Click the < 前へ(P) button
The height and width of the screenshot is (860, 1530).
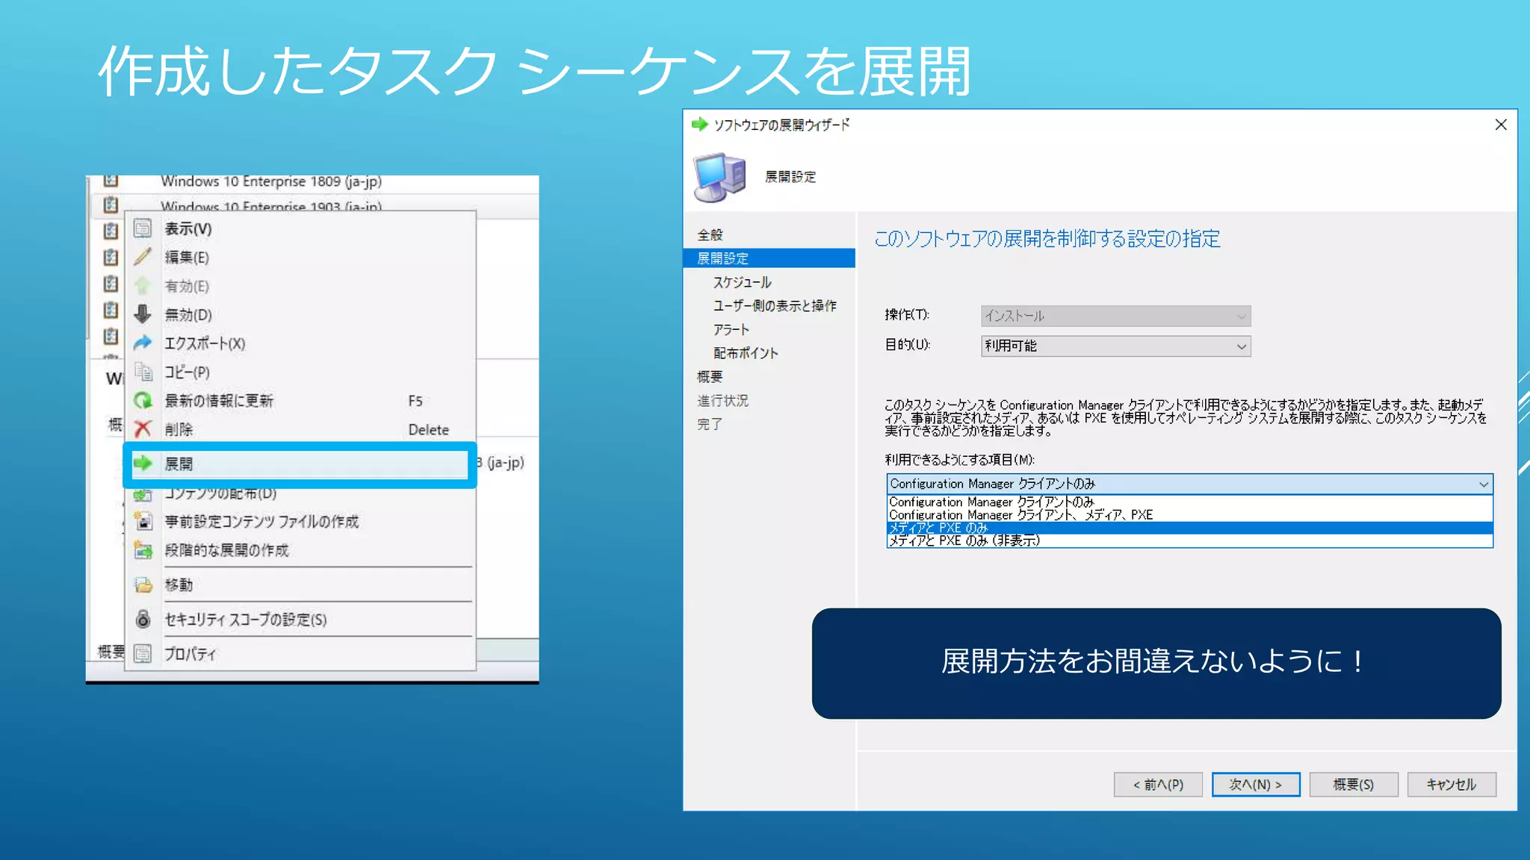coord(1158,785)
